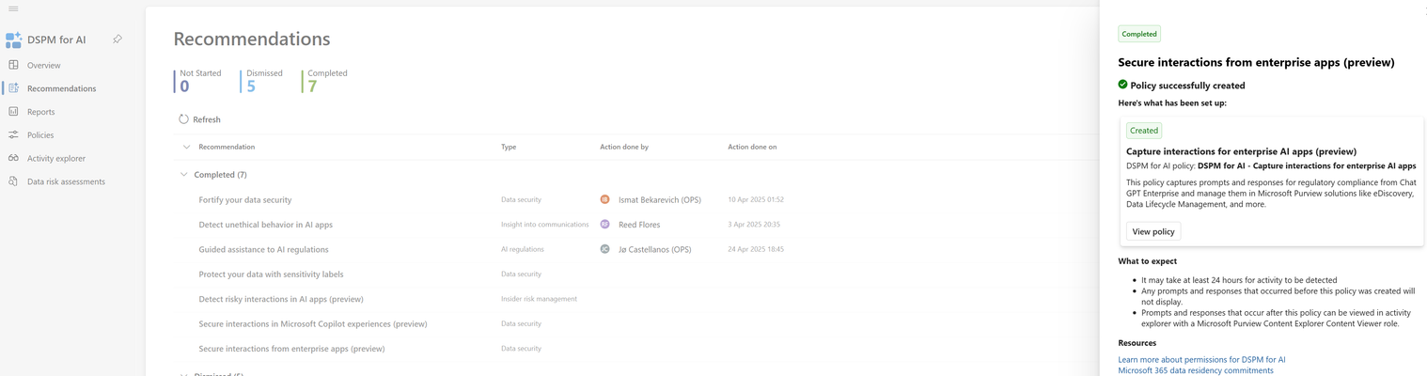Click the Refresh circular arrow icon

click(x=183, y=119)
